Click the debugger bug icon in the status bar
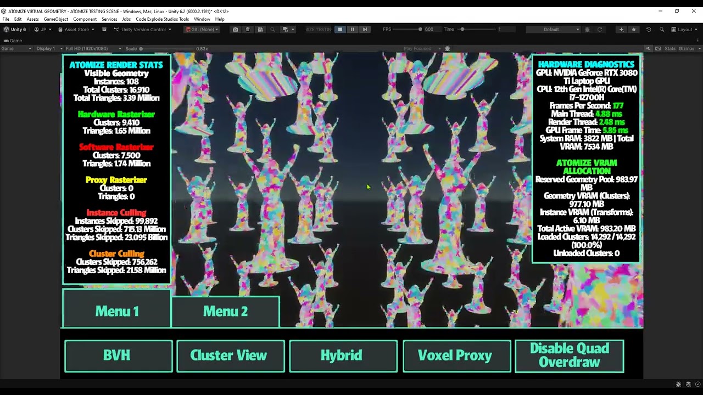Image resolution: width=703 pixels, height=395 pixels. click(x=678, y=385)
